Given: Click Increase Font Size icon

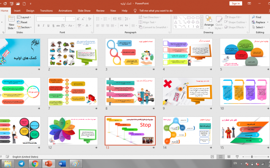Looking at the screenshot, I should click(x=78, y=19).
